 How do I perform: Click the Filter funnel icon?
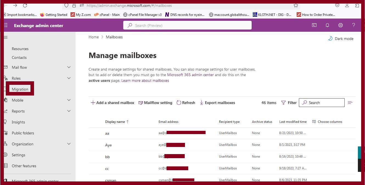tap(283, 103)
